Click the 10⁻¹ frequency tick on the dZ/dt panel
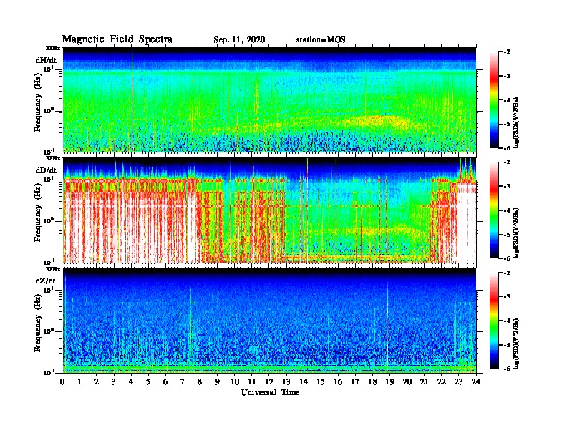Viewport: 567px width, 438px height. pos(49,372)
